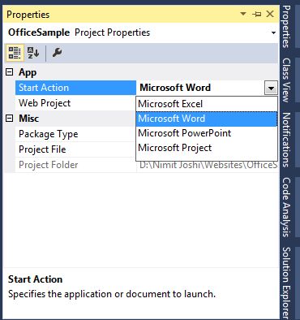Viewport: 300px width, 320px height.
Task: Select the Web Project property
Action: pyautogui.click(x=75, y=103)
